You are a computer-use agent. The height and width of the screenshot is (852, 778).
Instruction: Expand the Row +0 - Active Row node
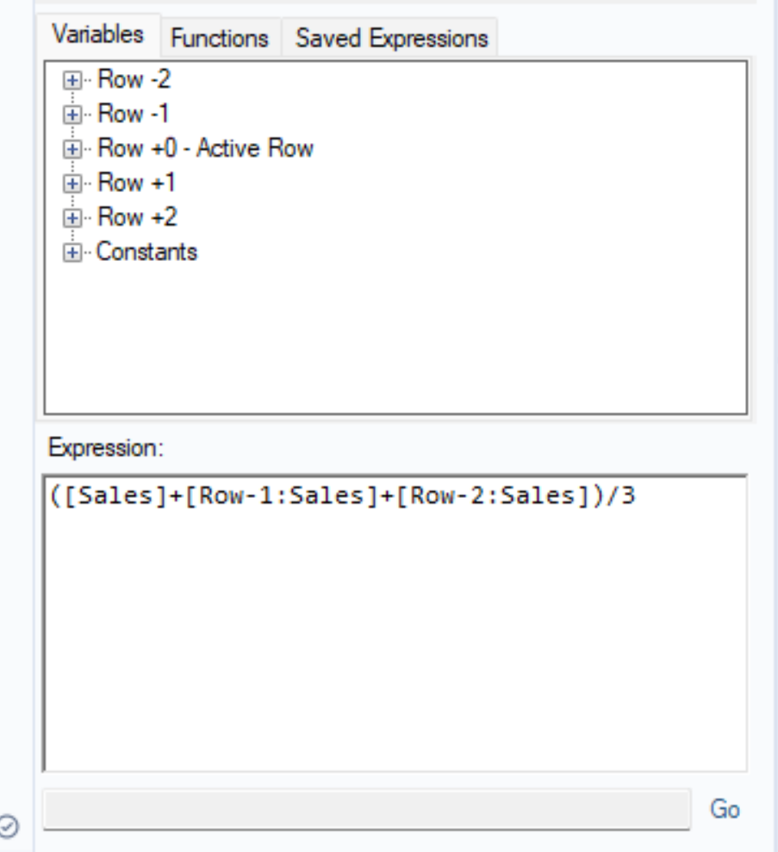pyautogui.click(x=72, y=149)
